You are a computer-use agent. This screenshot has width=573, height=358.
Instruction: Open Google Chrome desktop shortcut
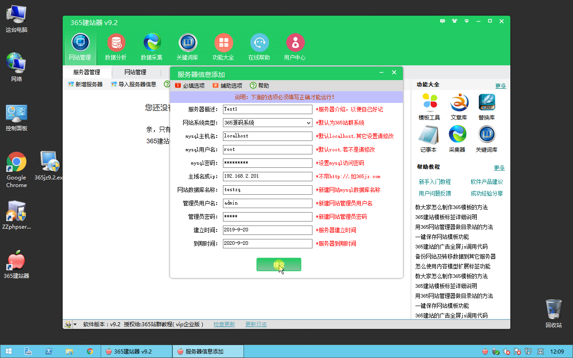coord(17,170)
